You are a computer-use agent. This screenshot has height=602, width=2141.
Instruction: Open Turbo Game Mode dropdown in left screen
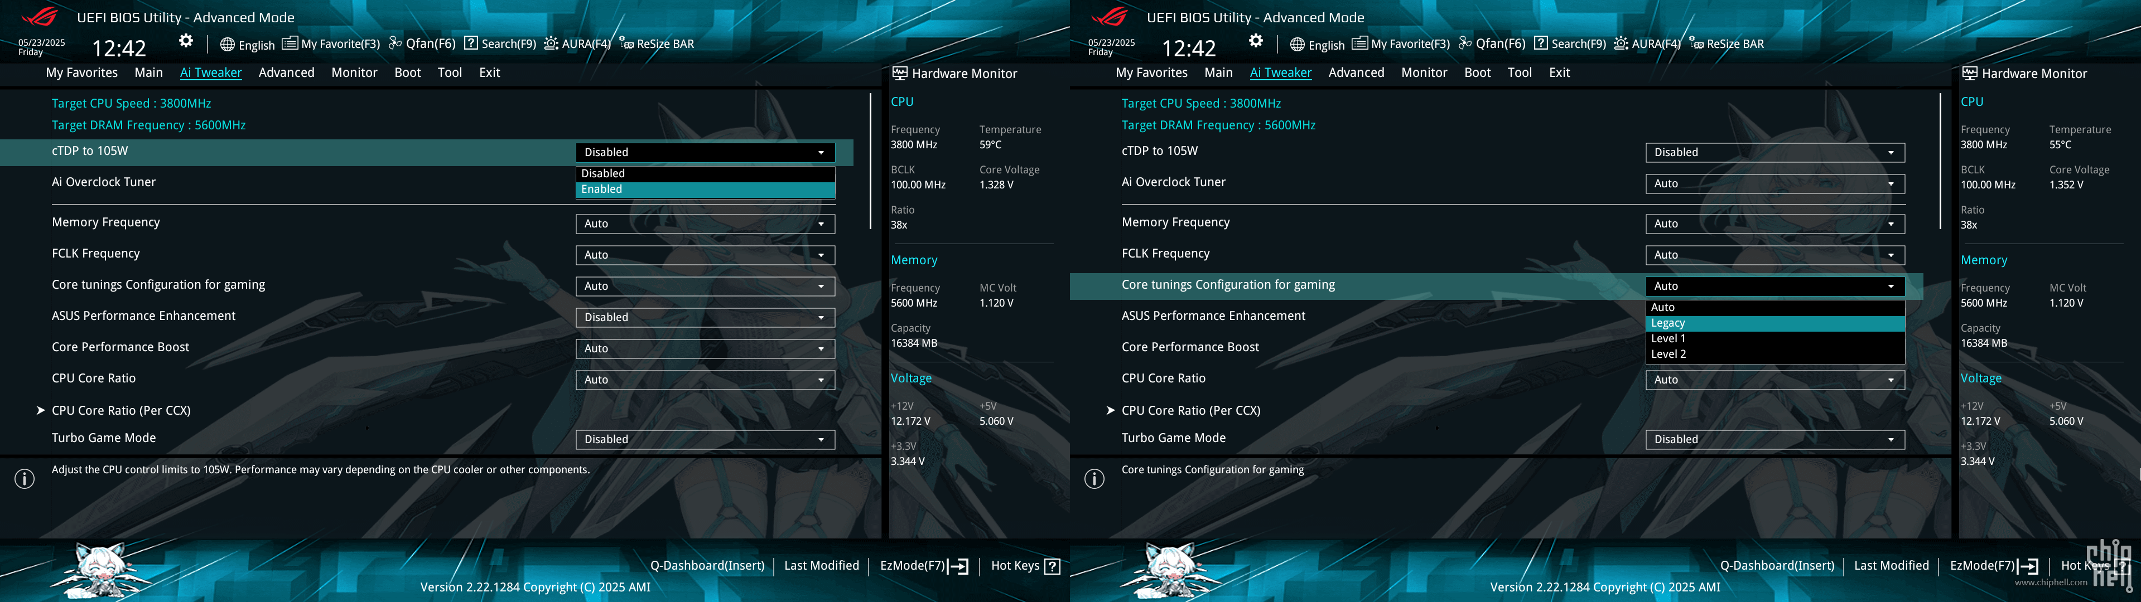[x=705, y=439]
